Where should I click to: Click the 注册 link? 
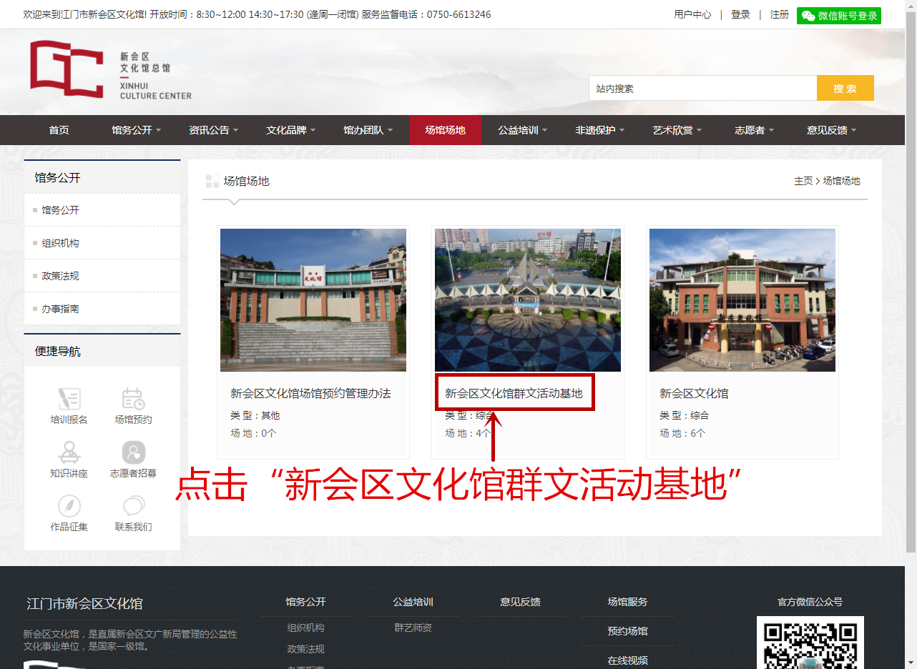780,14
